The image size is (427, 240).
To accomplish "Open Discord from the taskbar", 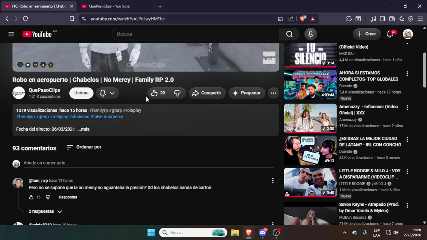I will (x=263, y=233).
